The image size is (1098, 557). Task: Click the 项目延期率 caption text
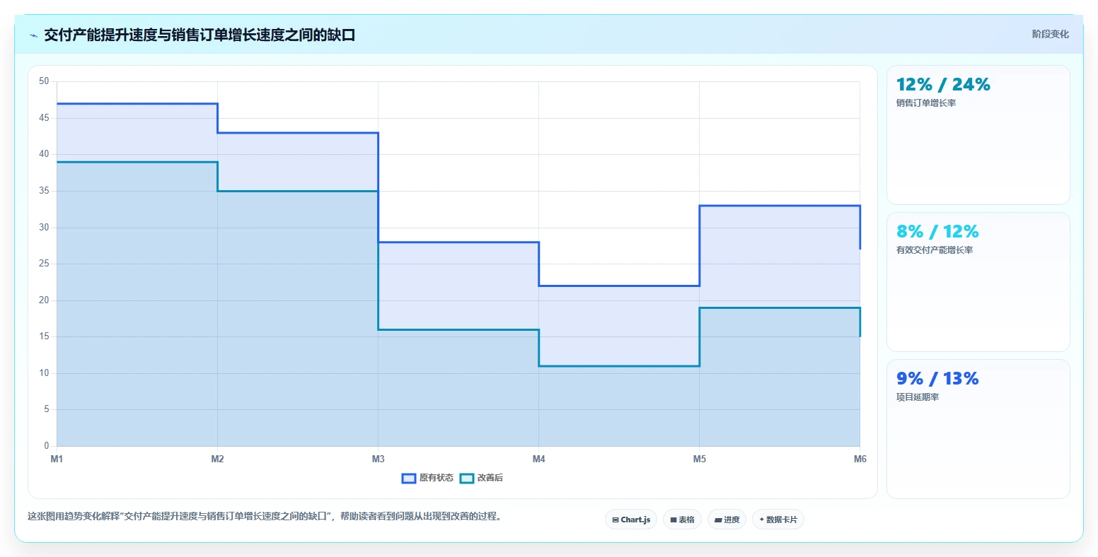click(917, 397)
